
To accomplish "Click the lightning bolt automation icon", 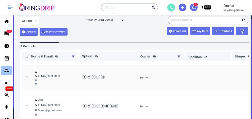I will (x=7, y=107).
